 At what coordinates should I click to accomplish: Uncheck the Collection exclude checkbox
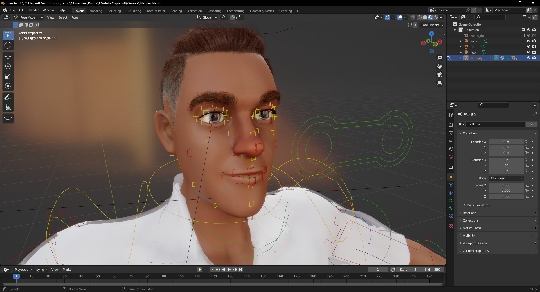click(x=523, y=30)
